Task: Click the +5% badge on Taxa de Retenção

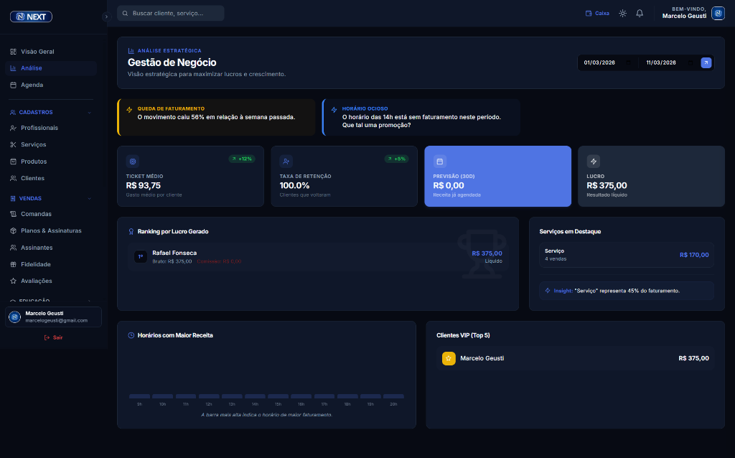Action: [396, 159]
